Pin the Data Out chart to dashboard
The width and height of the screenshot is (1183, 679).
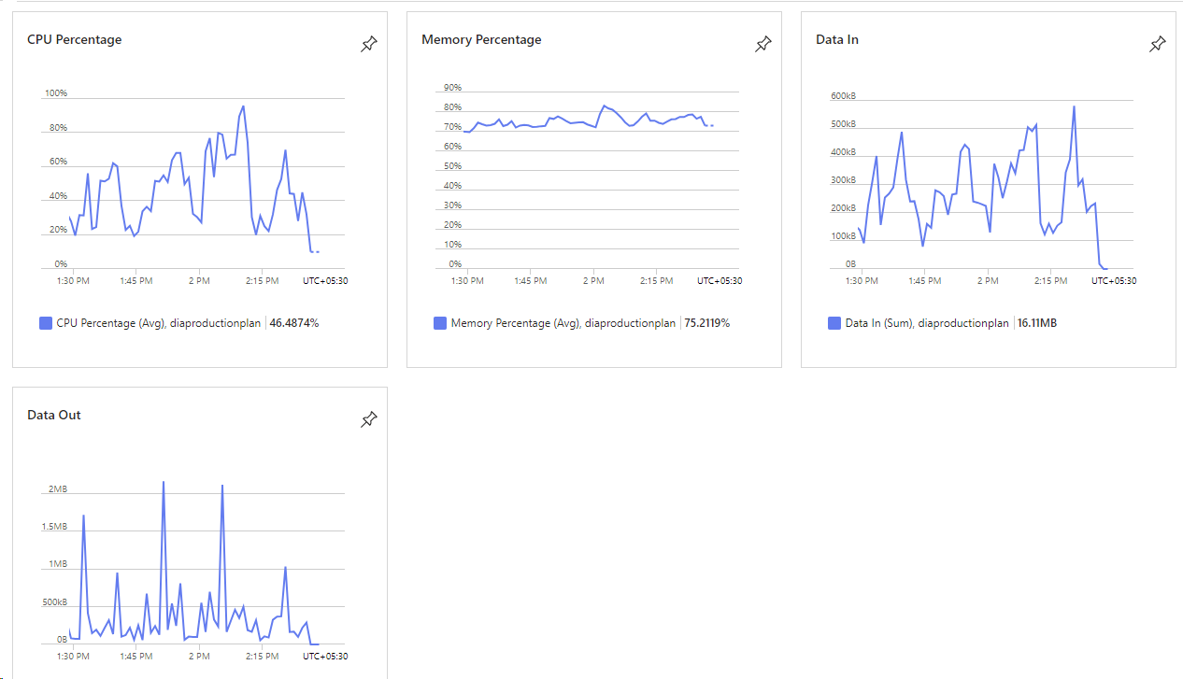(x=369, y=419)
